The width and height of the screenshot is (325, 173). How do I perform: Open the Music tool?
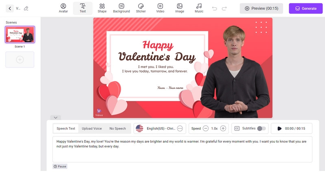(x=199, y=8)
